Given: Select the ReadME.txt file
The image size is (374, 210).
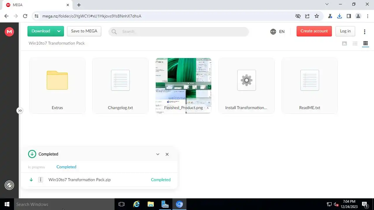Looking at the screenshot, I should [x=310, y=86].
